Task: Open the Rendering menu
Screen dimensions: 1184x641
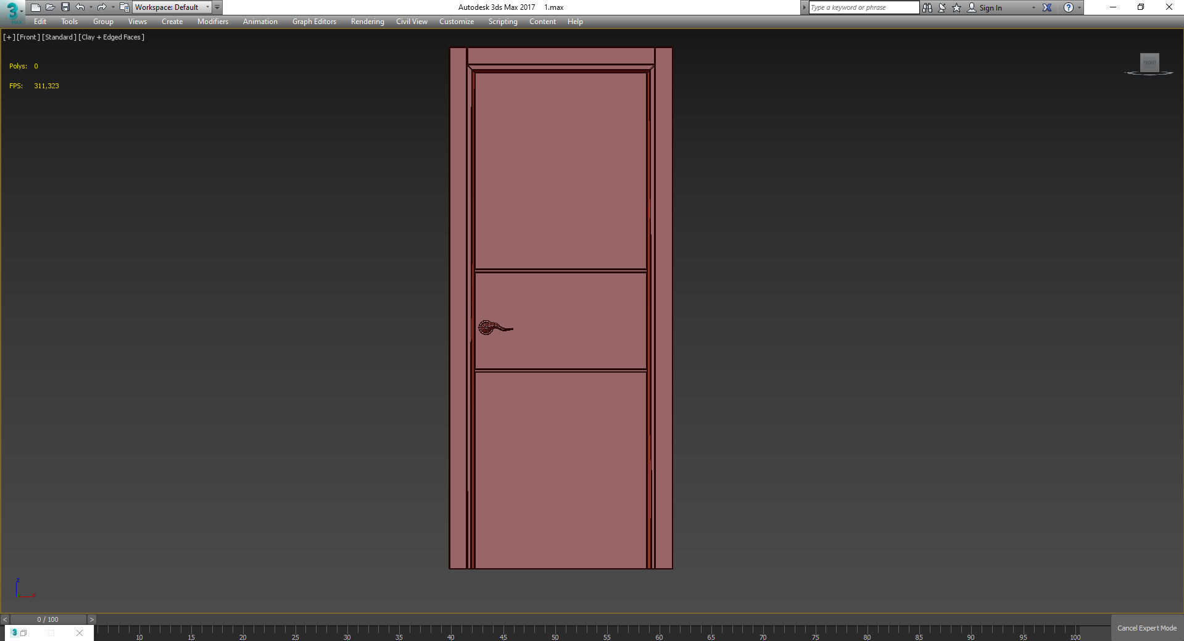Action: 368,22
